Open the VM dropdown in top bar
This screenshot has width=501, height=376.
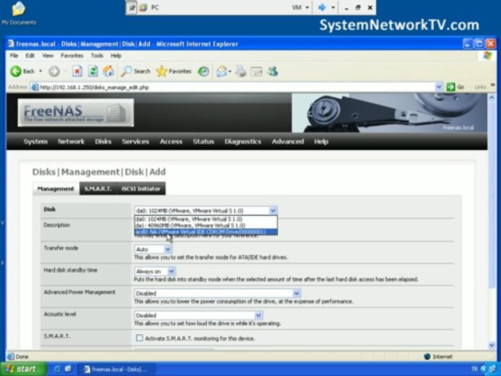(301, 7)
